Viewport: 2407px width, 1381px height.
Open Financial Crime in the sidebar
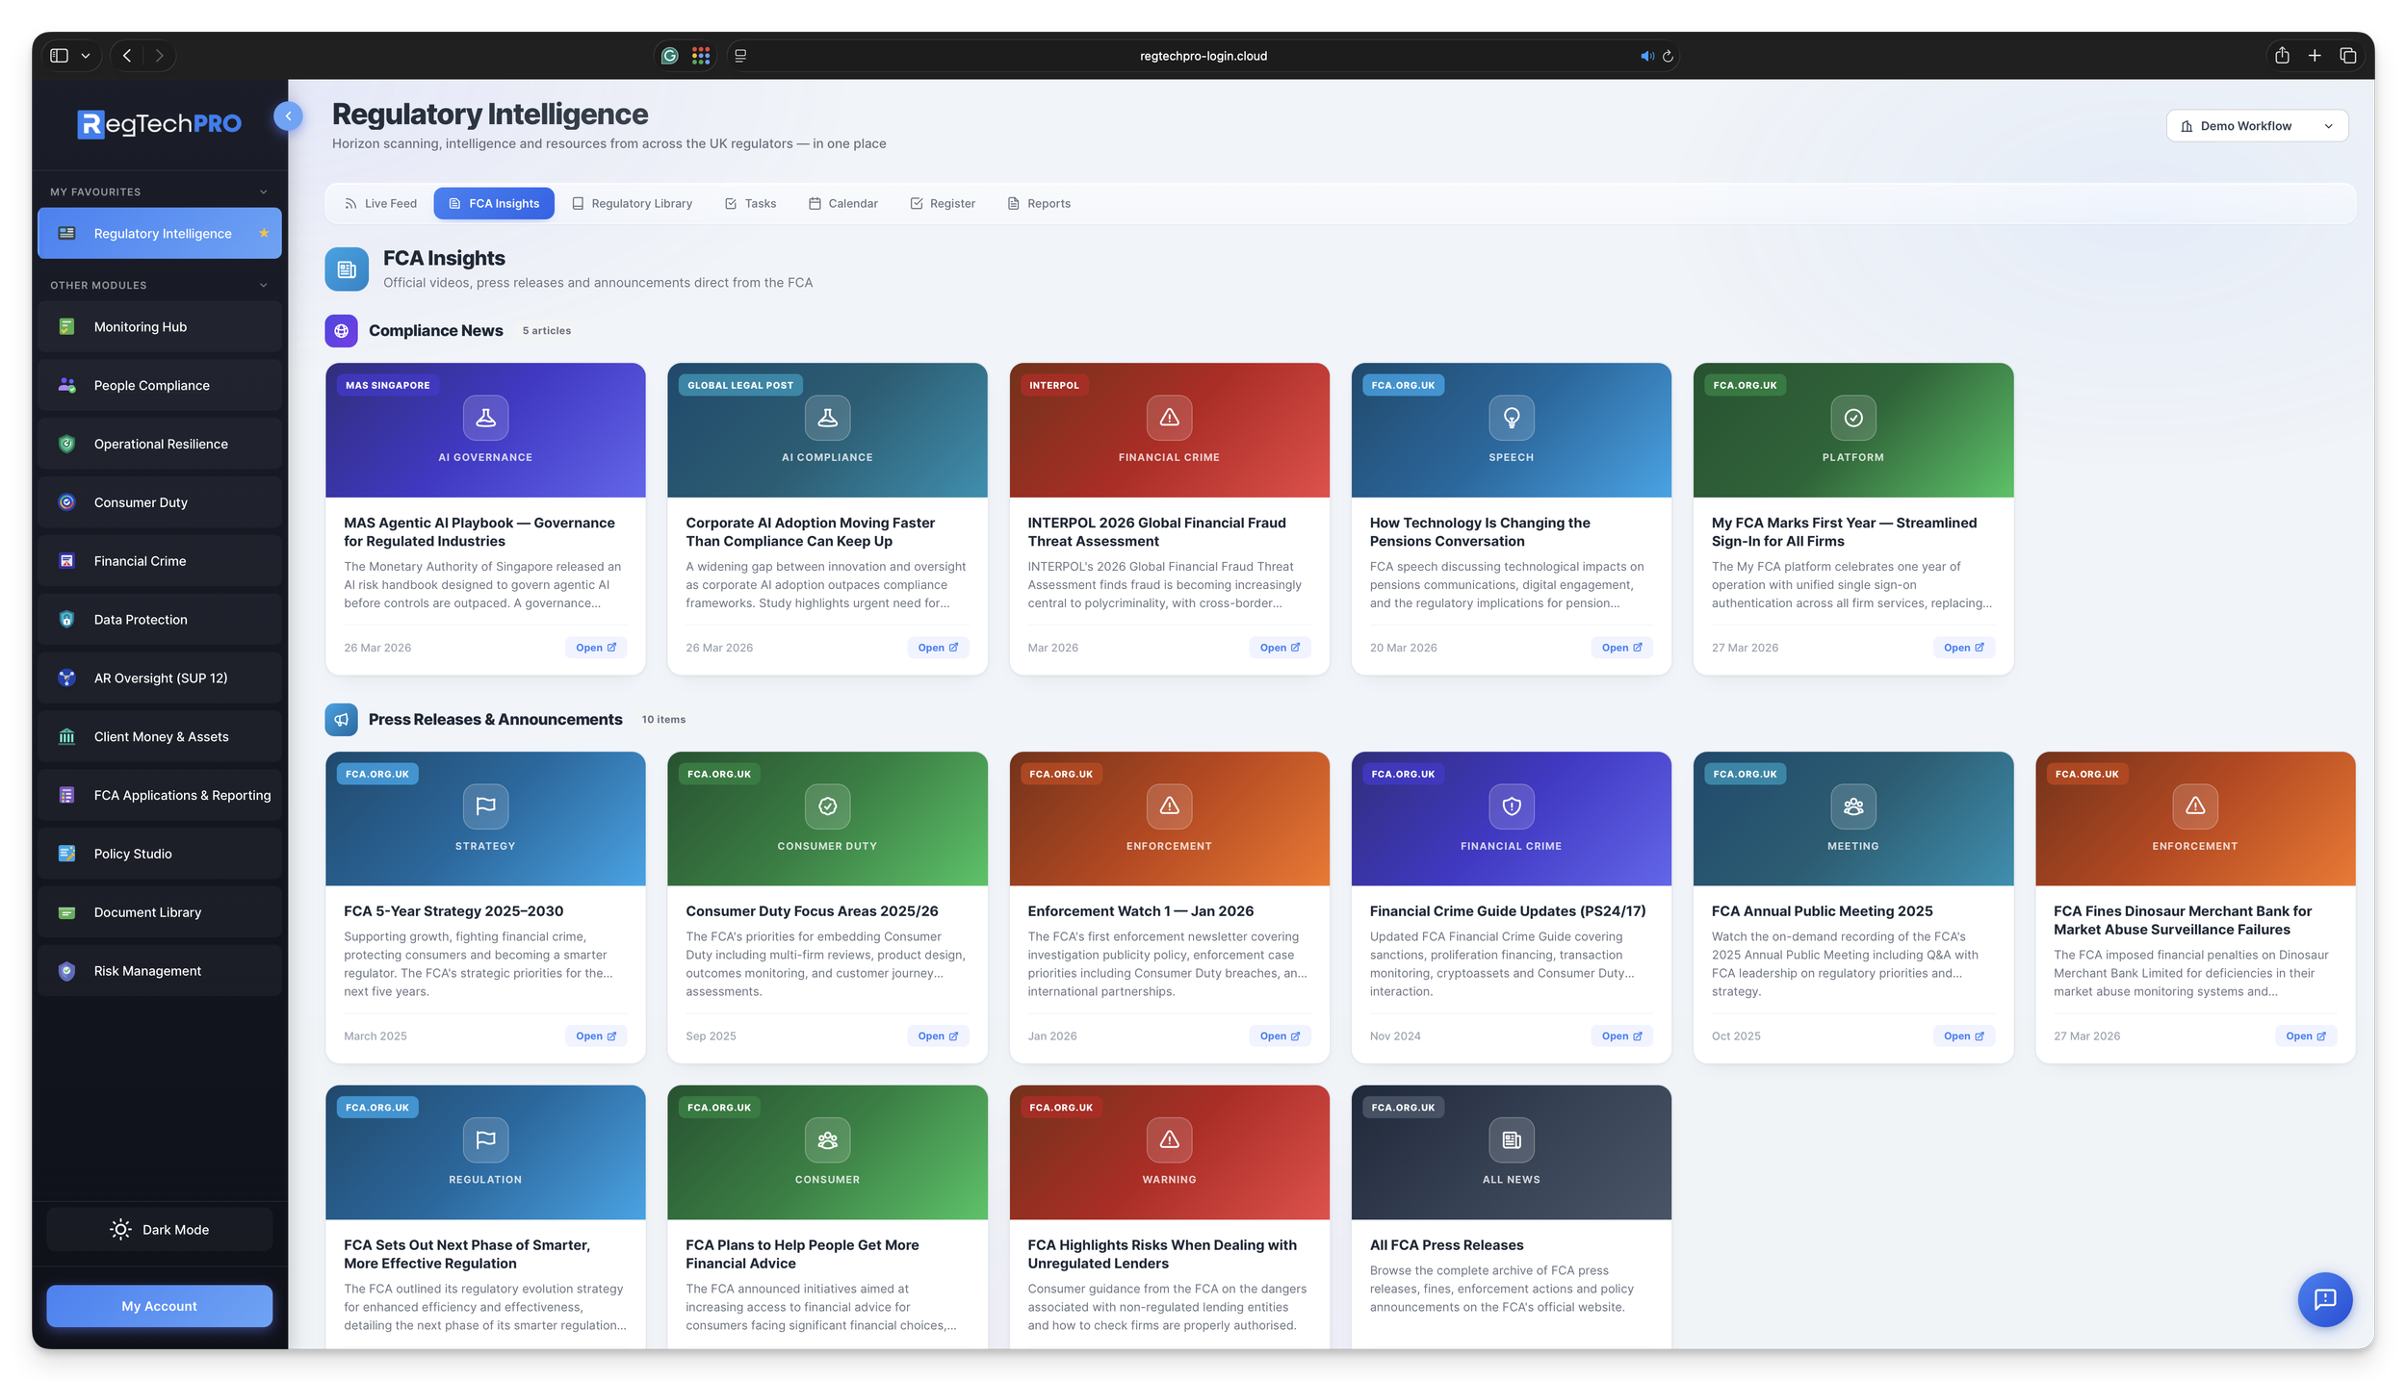(x=159, y=561)
